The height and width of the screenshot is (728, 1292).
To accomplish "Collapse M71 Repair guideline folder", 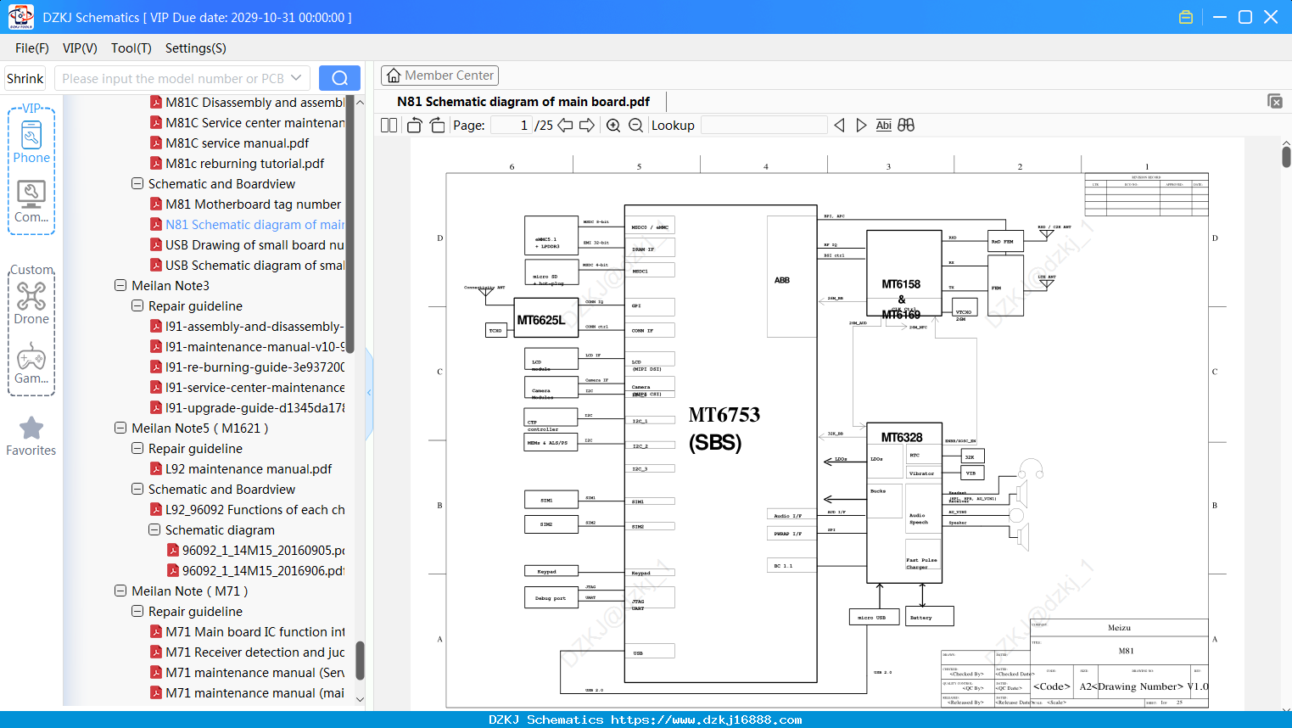I will tap(137, 611).
